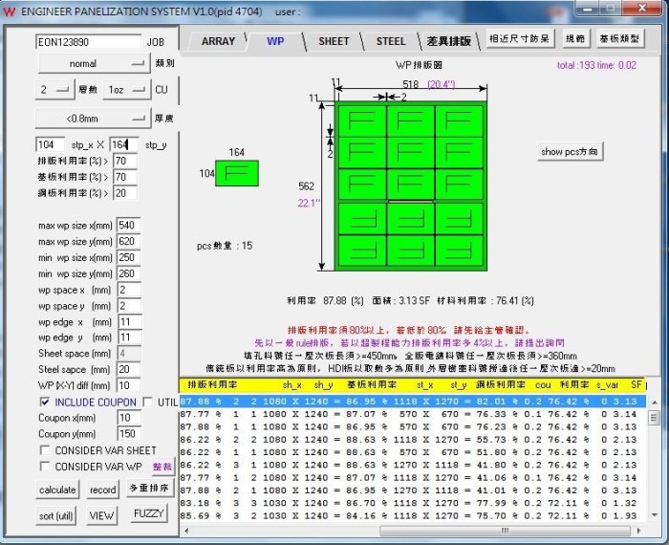The image size is (669, 545).
Task: Expand the <0.8mm thickness dropdown
Action: (90, 119)
